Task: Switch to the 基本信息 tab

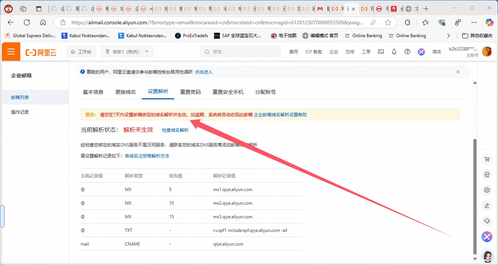Action: [93, 92]
